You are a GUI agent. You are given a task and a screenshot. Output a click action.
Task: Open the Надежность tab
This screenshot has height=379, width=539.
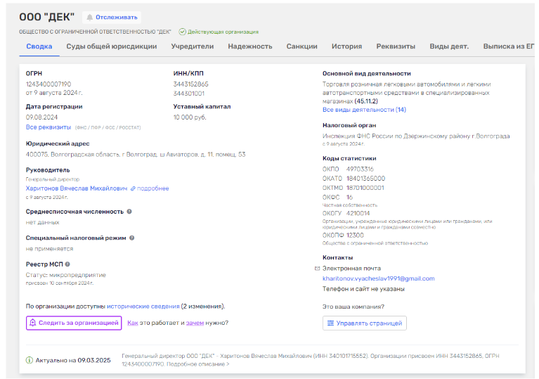click(x=250, y=46)
